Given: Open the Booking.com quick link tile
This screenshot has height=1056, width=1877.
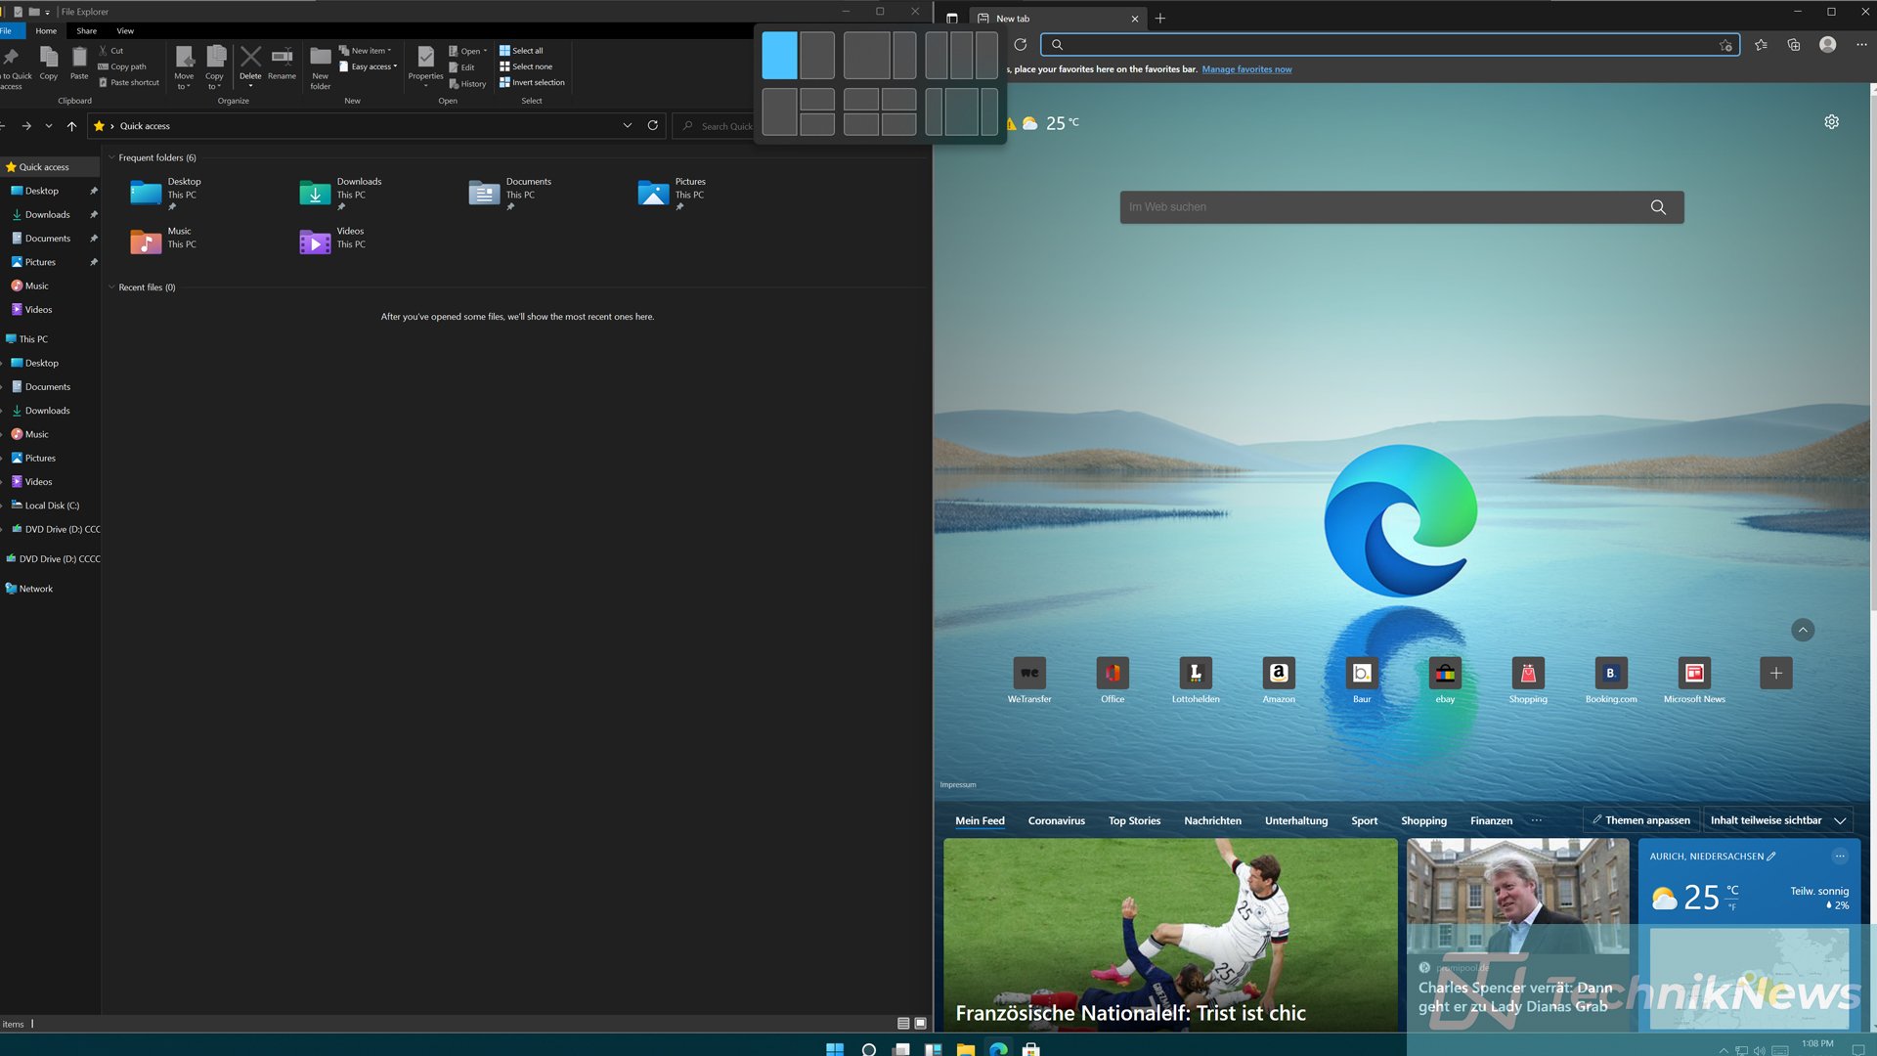Looking at the screenshot, I should (1611, 680).
